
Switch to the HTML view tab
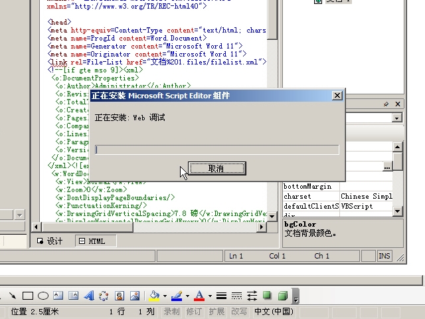(96, 241)
